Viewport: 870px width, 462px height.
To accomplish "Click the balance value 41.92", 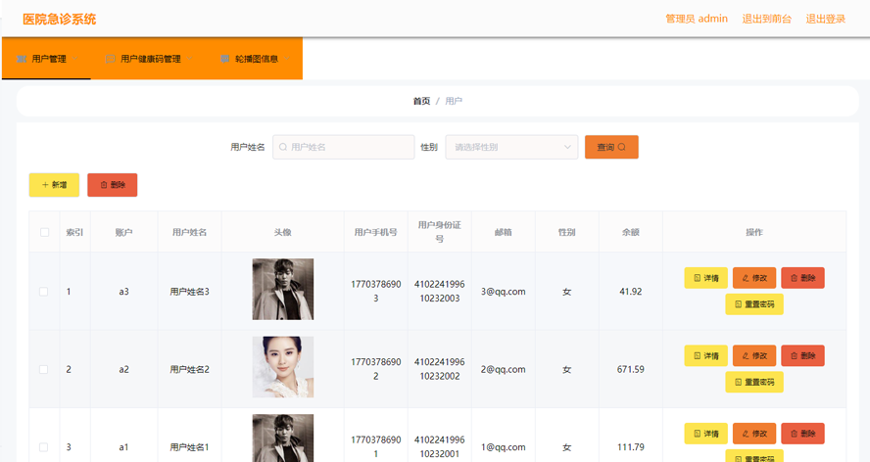I will (630, 291).
